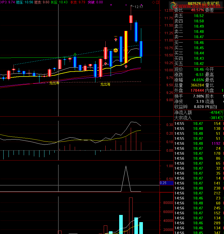Image resolution: width=224 pixels, height=234 pixels.
Task: Select the 买三 10.44 bid row
Action: (x=199, y=53)
